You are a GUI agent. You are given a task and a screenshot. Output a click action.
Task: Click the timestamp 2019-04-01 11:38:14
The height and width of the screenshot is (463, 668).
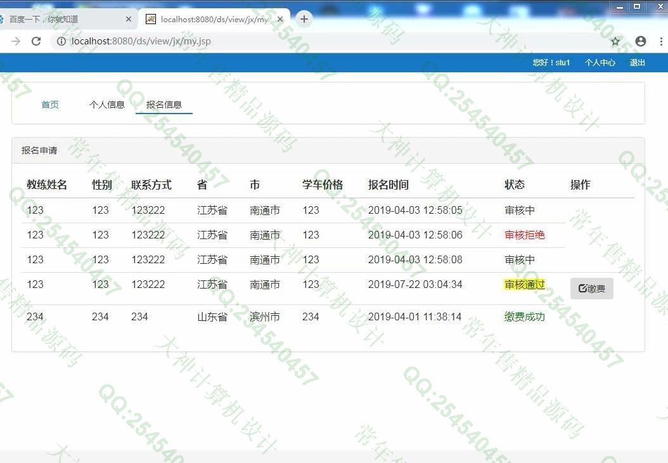(x=414, y=316)
